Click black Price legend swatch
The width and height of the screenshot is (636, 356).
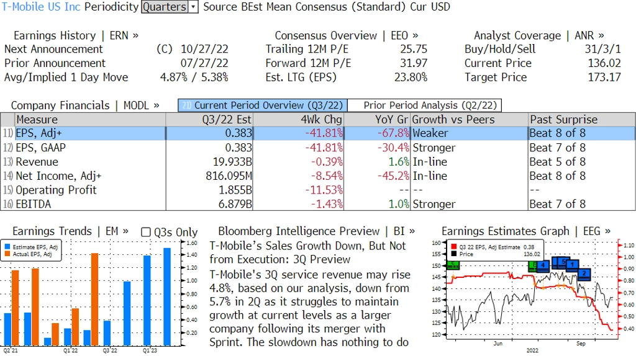click(x=453, y=254)
